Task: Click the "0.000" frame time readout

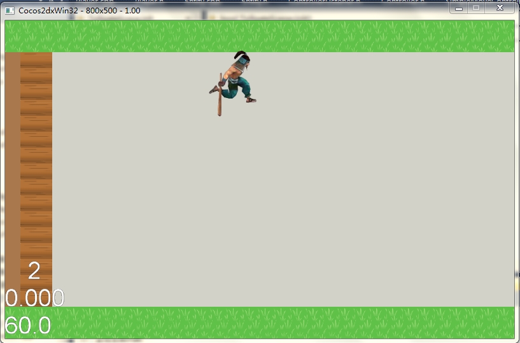Action: tap(34, 298)
